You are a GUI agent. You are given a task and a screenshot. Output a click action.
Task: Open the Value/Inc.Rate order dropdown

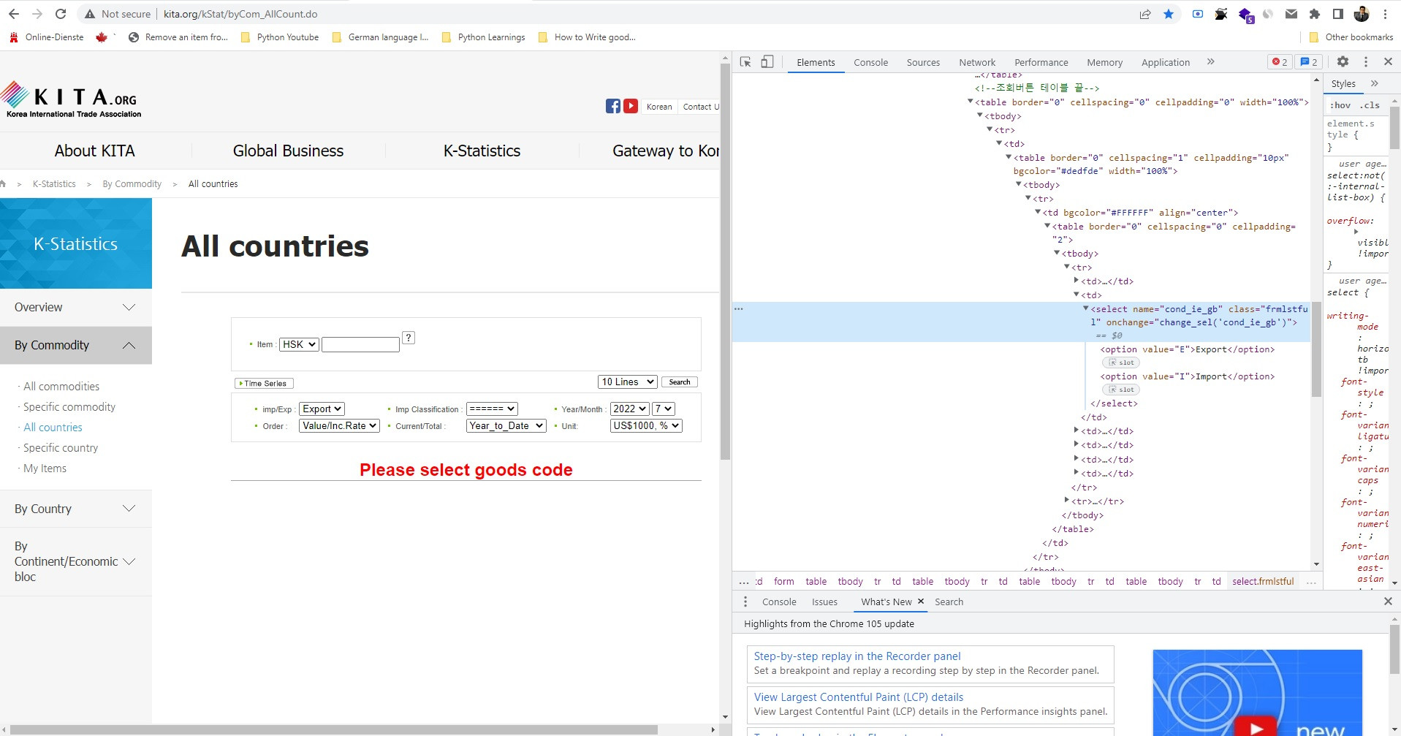pyautogui.click(x=340, y=425)
